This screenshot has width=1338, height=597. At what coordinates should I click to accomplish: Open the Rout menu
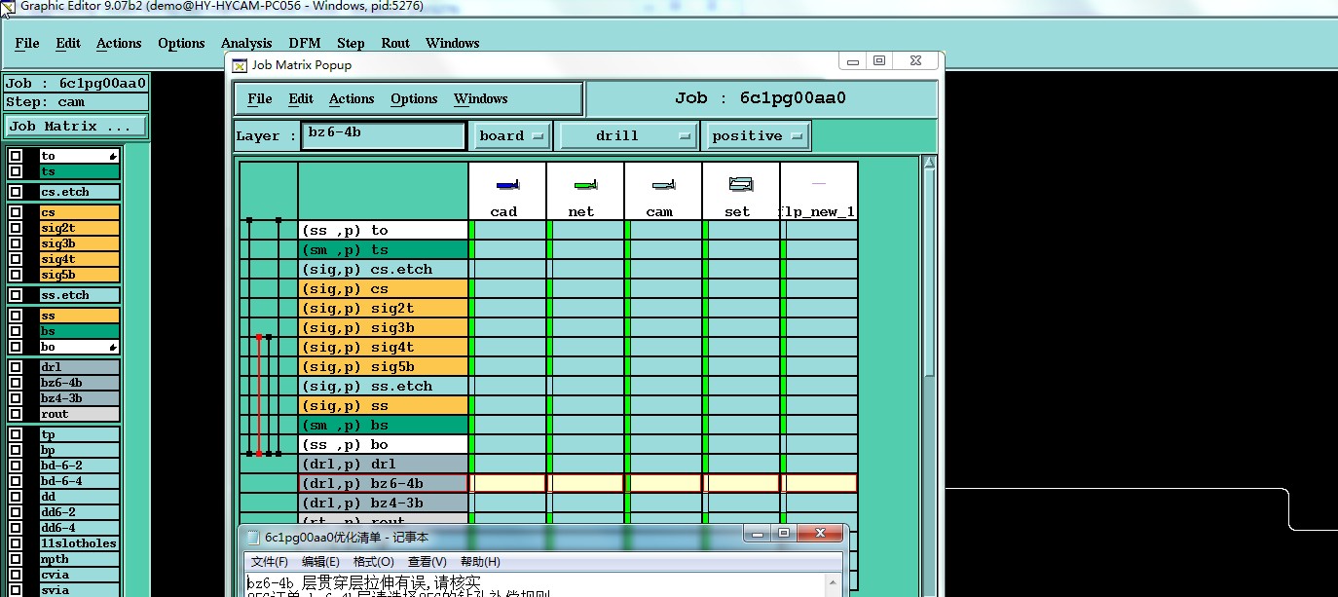tap(395, 43)
